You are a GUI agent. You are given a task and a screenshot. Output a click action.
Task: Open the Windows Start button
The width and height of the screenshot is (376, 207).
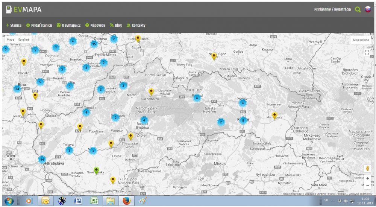[9, 201]
